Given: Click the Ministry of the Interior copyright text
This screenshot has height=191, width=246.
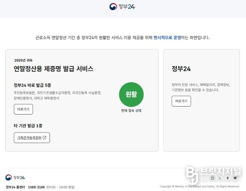Looking at the screenshot, I should 200,187.
